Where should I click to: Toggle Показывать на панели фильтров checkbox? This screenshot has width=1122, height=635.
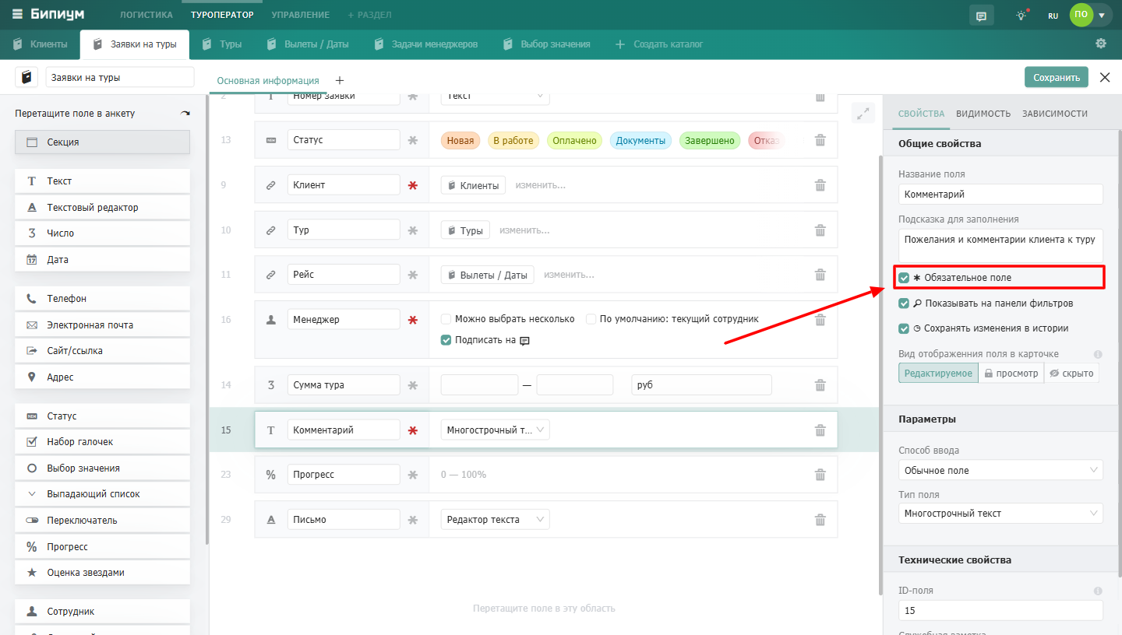(x=904, y=303)
